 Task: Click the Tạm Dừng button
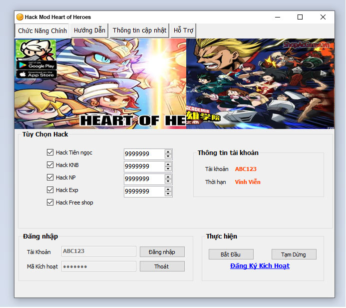pos(294,254)
